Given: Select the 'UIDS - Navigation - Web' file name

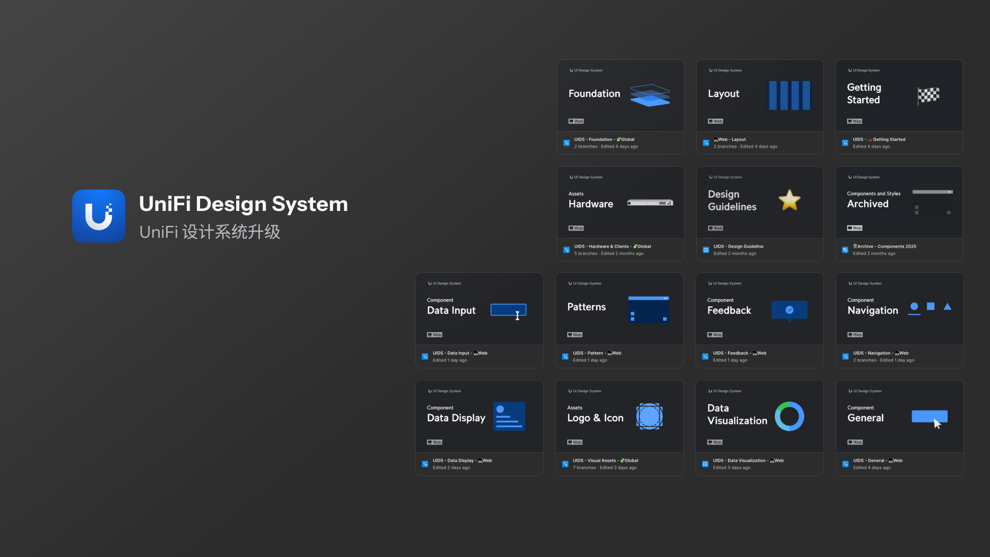Looking at the screenshot, I should click(881, 353).
